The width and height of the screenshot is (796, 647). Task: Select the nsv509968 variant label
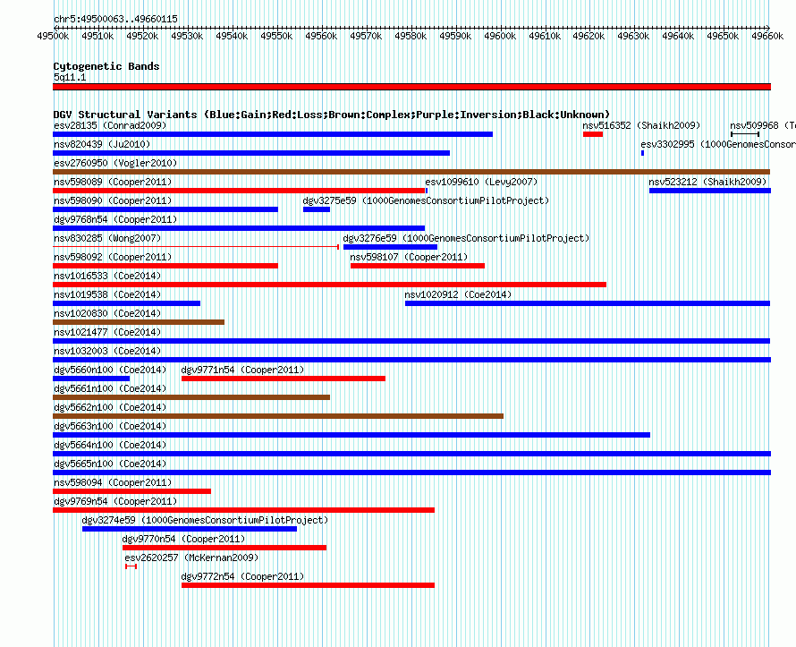pyautogui.click(x=763, y=125)
